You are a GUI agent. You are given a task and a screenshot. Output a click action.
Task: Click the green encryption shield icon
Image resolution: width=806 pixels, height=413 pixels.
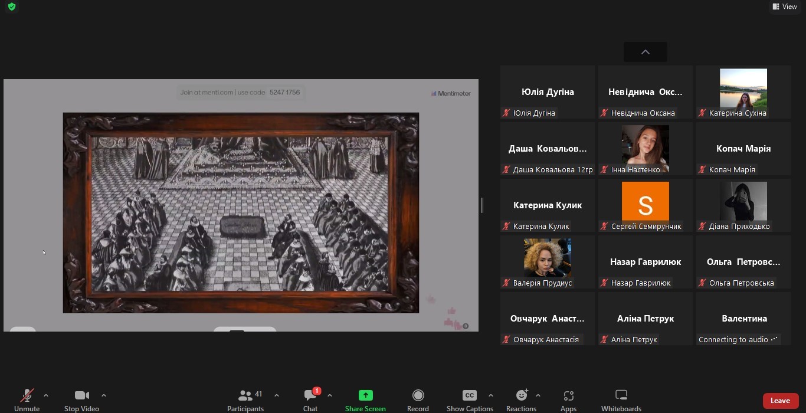point(12,7)
